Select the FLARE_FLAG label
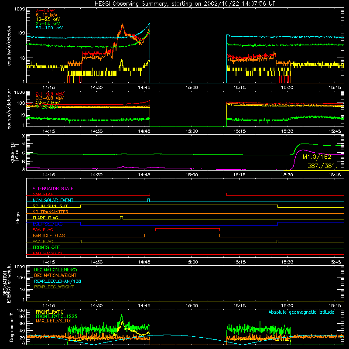The image size is (349, 349). (x=45, y=218)
